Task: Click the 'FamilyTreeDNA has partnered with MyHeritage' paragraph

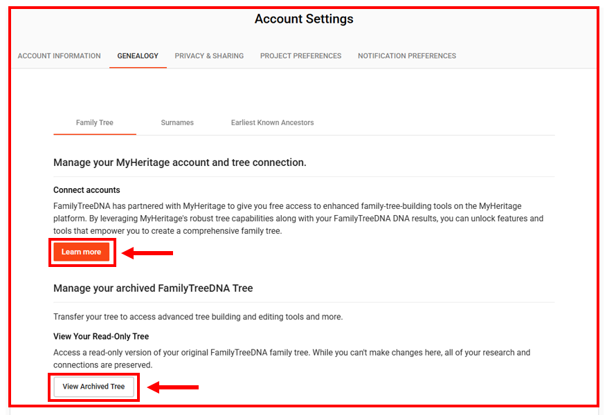Action: click(x=298, y=219)
